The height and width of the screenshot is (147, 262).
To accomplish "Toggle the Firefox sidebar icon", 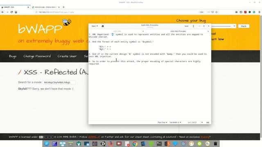I will (241, 12).
